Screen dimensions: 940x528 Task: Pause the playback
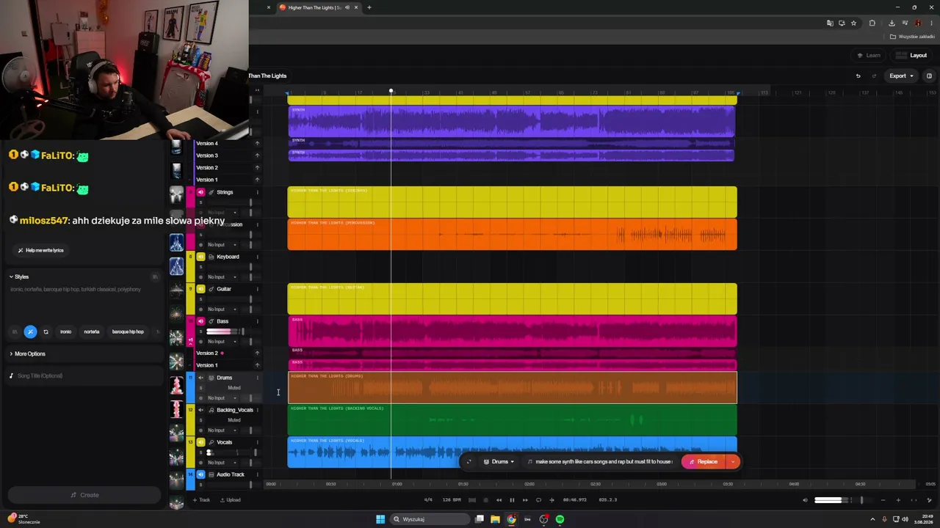click(512, 500)
